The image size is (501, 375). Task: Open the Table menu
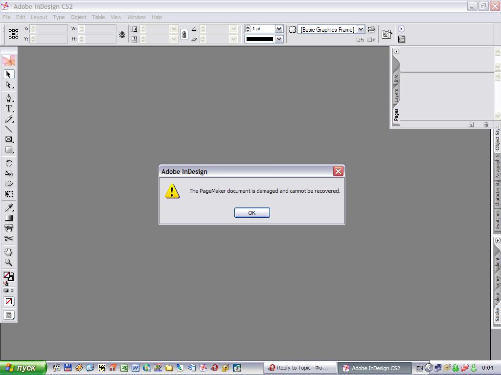coord(98,17)
